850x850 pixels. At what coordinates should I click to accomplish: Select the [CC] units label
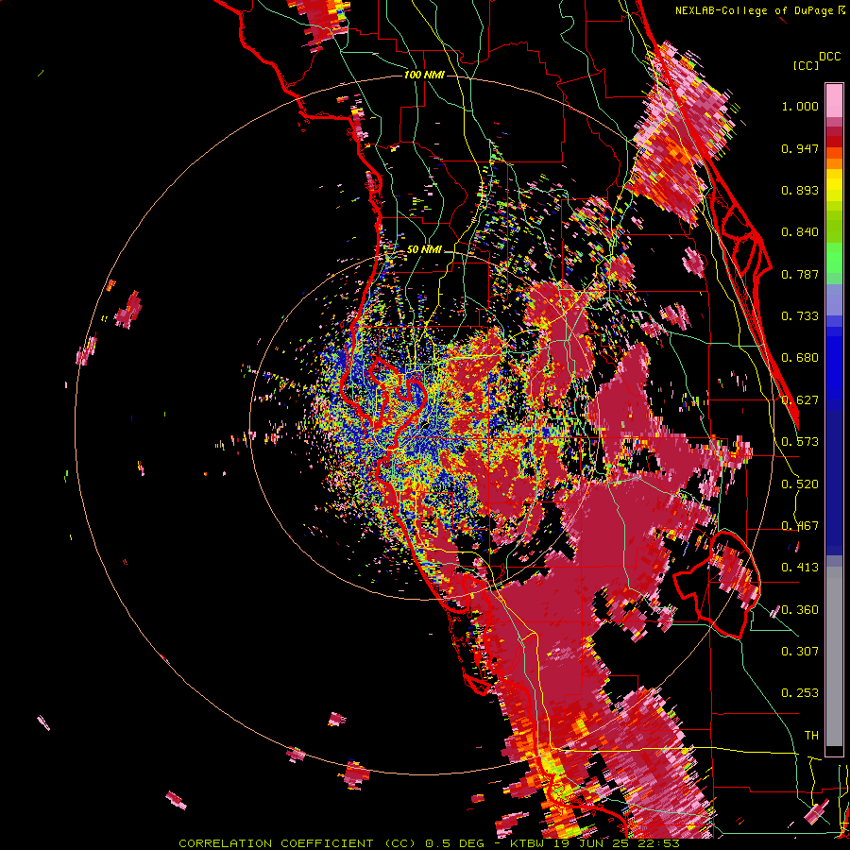[806, 65]
